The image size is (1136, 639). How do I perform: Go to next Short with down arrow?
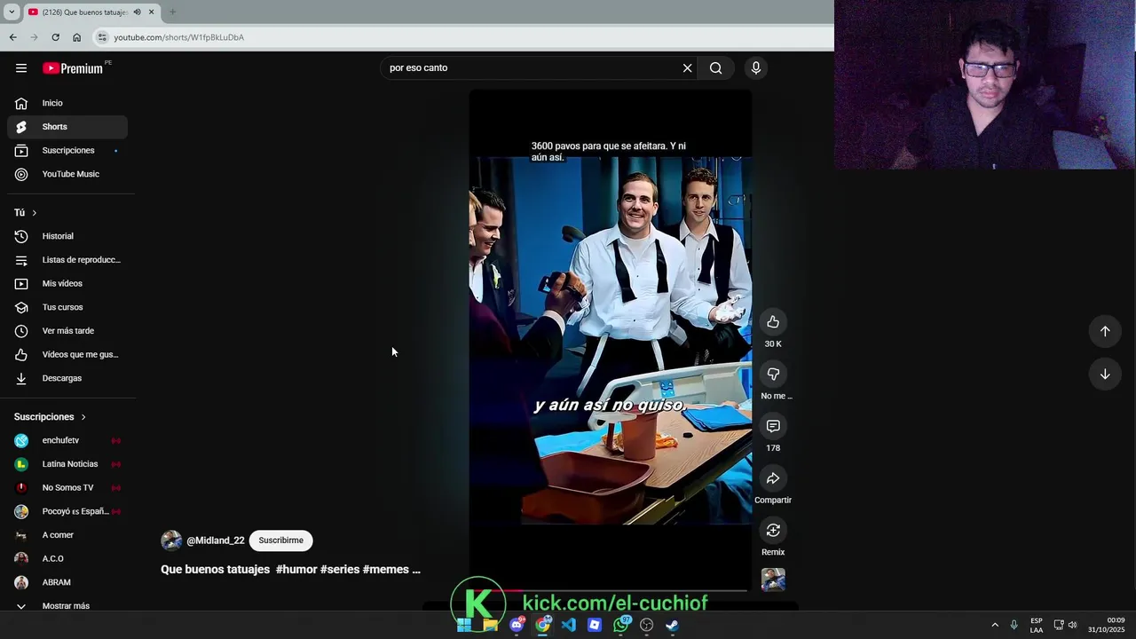pos(1105,375)
